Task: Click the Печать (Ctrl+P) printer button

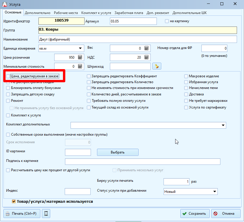Action: tap(22, 214)
